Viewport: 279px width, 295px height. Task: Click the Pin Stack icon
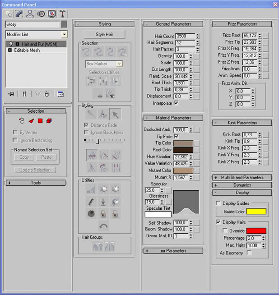[x=11, y=94]
